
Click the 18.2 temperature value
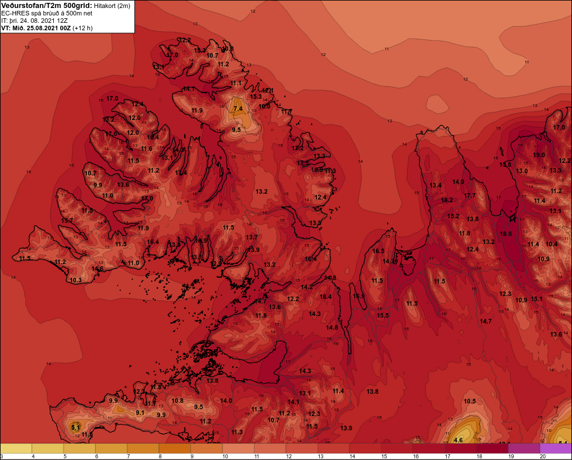[x=447, y=200]
